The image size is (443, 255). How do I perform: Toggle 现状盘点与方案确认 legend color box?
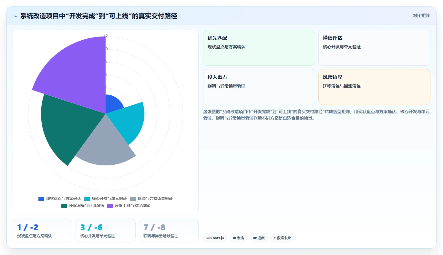coord(41,199)
